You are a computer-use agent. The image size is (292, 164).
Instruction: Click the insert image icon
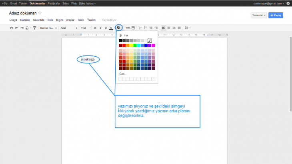[133, 28]
